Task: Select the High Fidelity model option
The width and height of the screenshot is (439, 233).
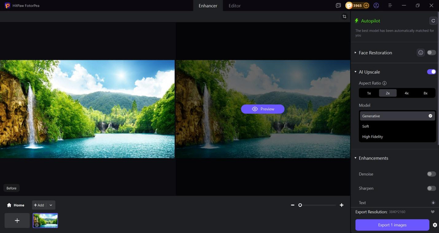Action: pos(373,137)
